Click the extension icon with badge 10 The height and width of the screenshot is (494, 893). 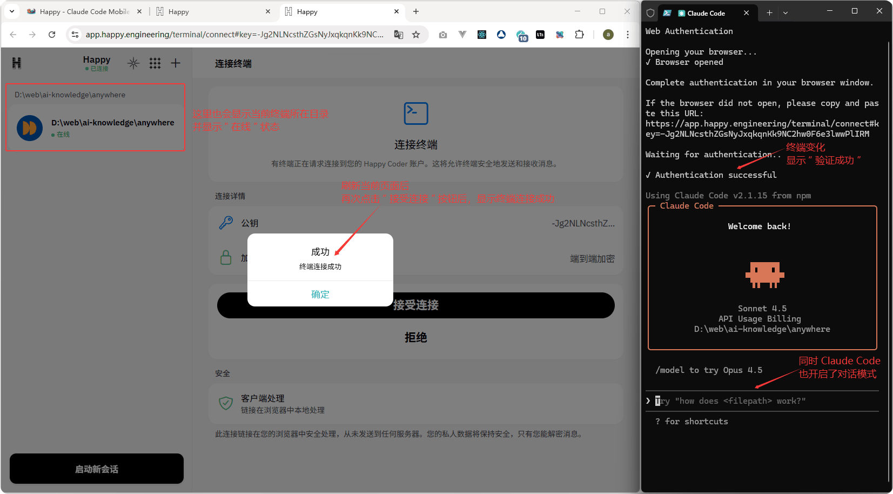pyautogui.click(x=522, y=36)
